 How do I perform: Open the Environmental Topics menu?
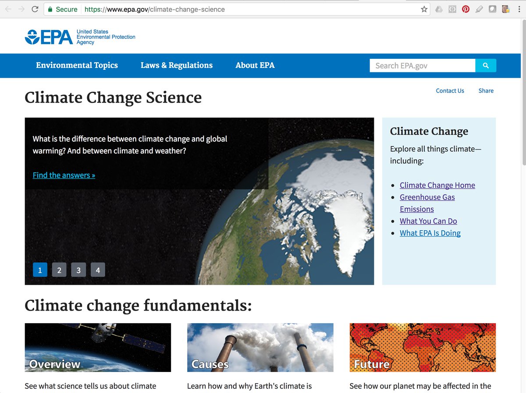click(77, 65)
